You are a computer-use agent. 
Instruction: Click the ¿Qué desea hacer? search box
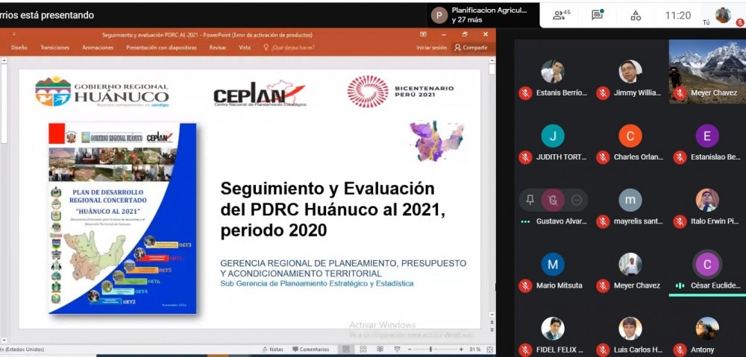(289, 48)
